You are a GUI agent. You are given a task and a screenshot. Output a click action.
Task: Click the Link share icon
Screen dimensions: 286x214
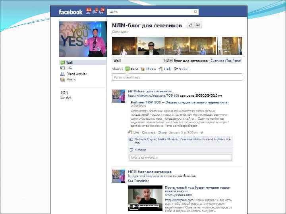pyautogui.click(x=160, y=69)
